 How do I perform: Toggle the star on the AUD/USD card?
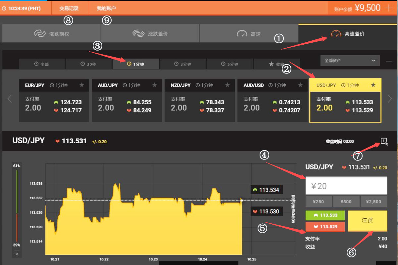pos(300,85)
